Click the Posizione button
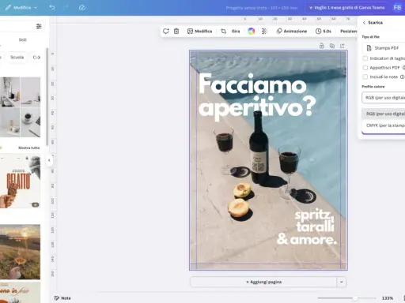405x303 pixels. coord(348,31)
